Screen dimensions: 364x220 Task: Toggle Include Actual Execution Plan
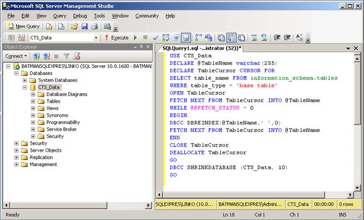pos(198,37)
